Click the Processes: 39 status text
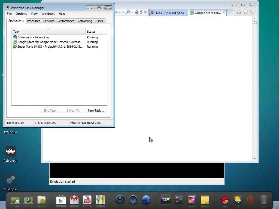The width and height of the screenshot is (279, 209). point(15,123)
